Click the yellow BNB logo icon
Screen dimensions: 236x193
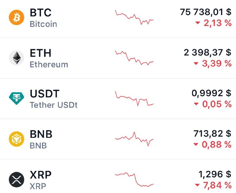point(17,139)
